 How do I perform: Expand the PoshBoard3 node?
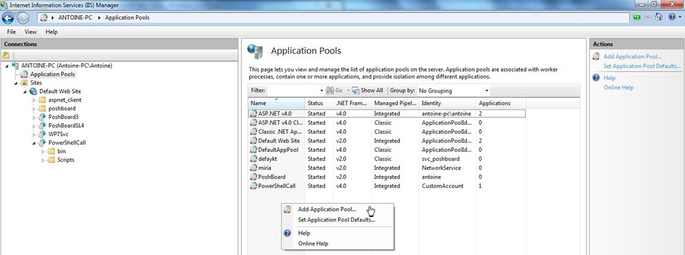[34, 117]
